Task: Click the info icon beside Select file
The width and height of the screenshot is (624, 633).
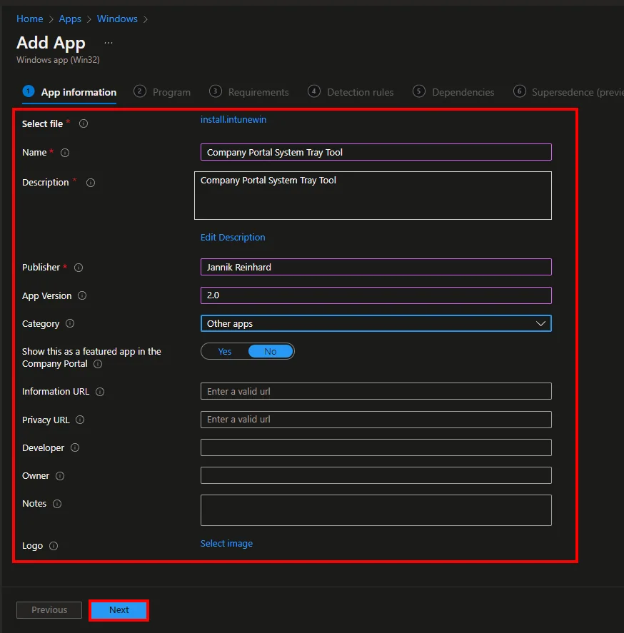Action: (x=84, y=123)
